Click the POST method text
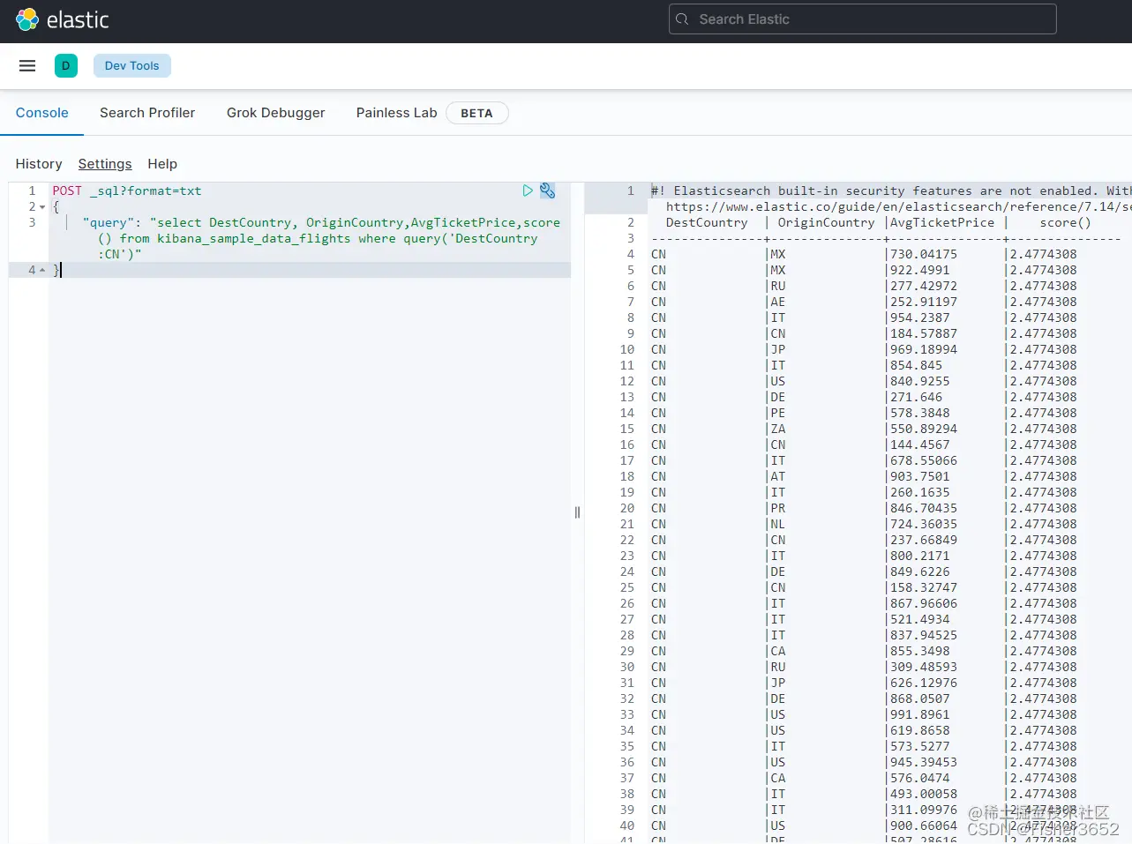Viewport: 1132px width, 844px height. tap(67, 190)
